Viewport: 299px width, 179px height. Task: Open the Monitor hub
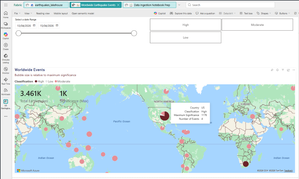coord(6,70)
